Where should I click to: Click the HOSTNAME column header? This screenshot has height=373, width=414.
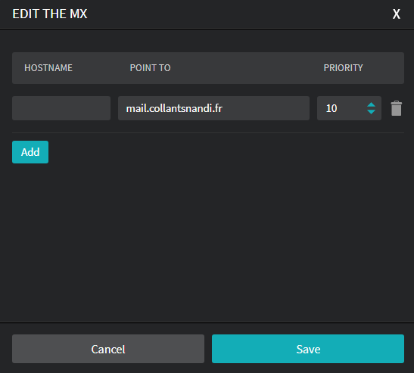pos(48,68)
